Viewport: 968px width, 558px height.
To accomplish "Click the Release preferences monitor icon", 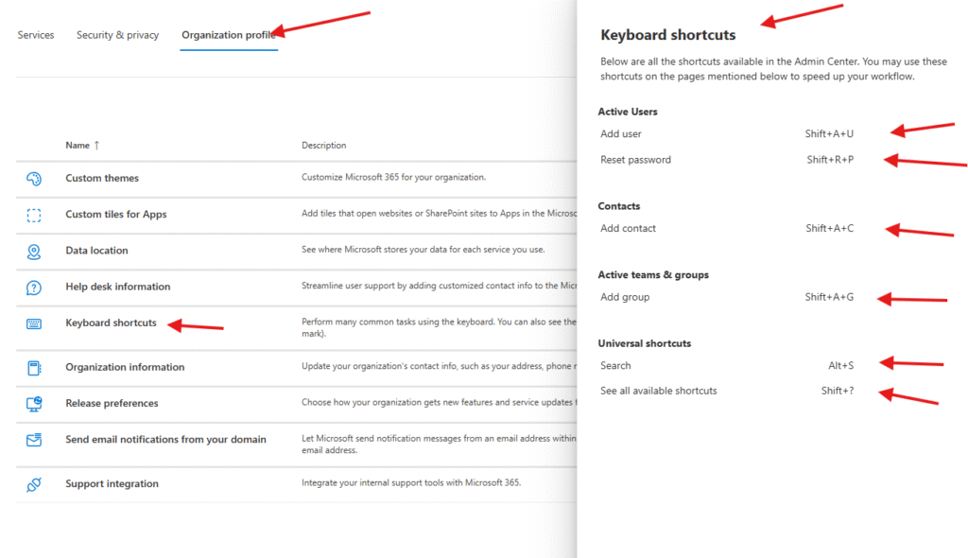I will pyautogui.click(x=34, y=404).
